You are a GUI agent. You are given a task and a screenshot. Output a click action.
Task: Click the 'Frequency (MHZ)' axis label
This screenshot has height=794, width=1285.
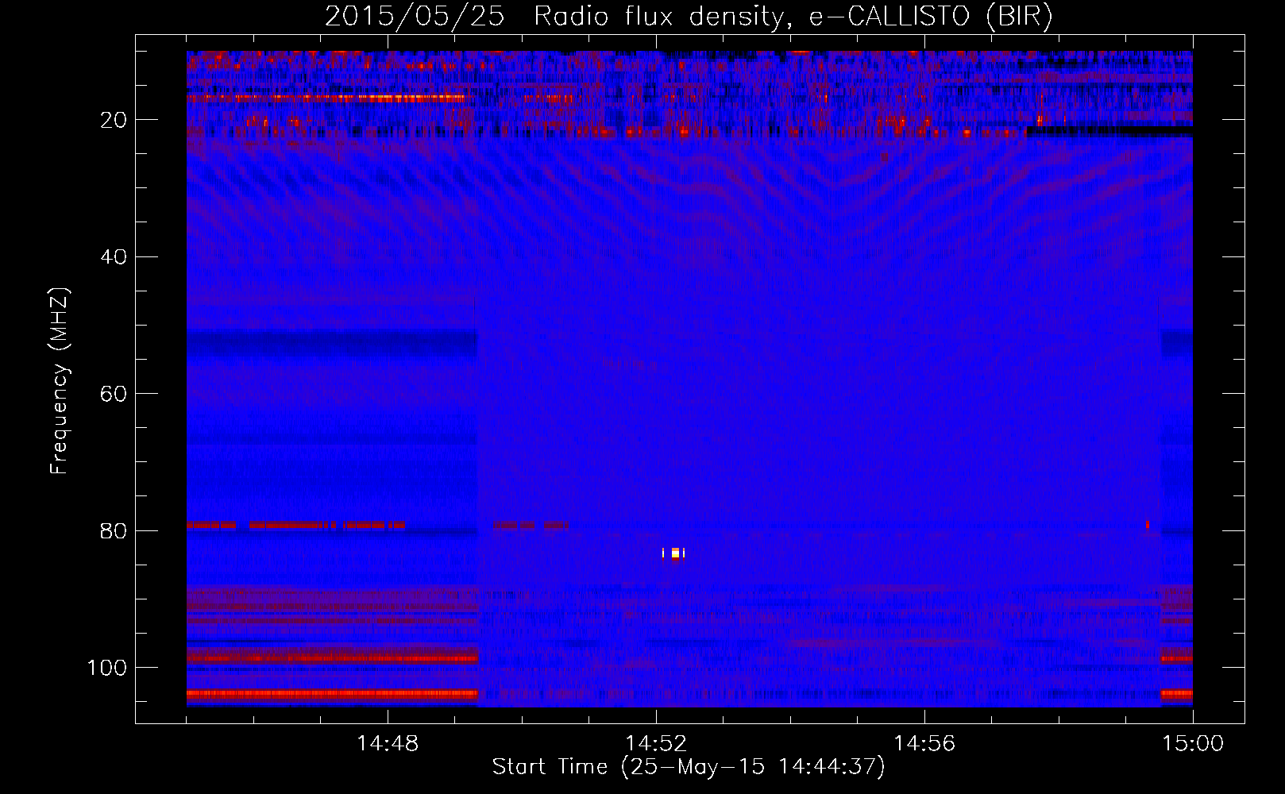pyautogui.click(x=60, y=380)
